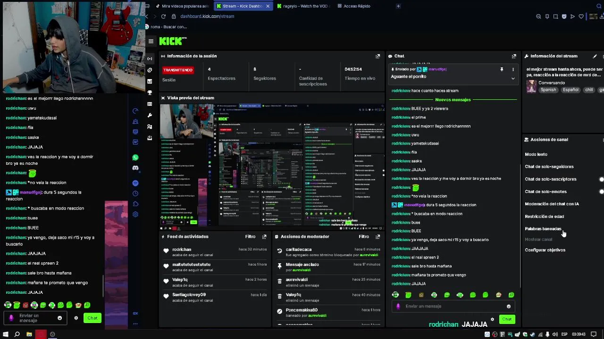
Task: Reload the page with the browser refresh button
Action: (163, 16)
